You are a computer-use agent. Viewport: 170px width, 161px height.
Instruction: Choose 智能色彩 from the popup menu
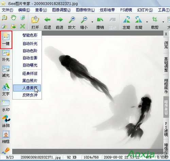[27, 35]
